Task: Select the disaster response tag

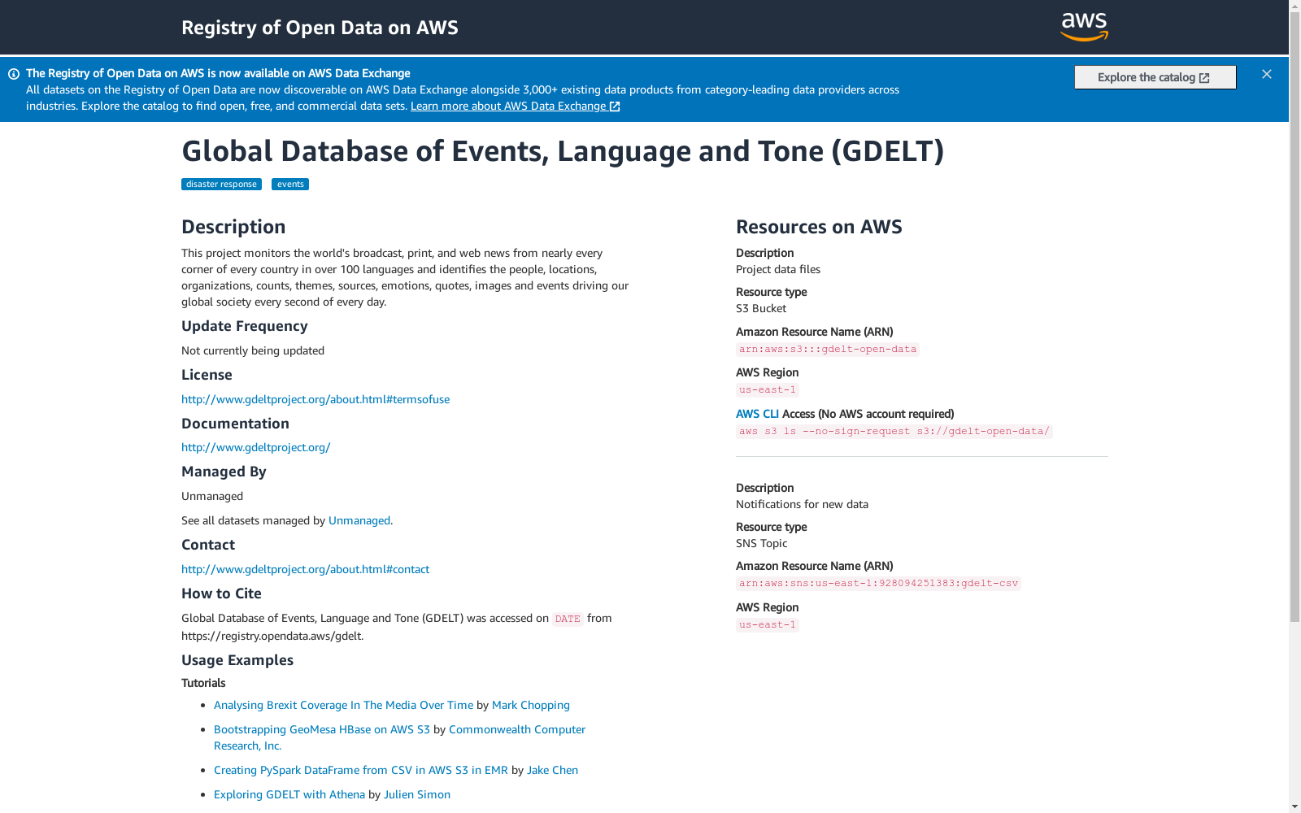Action: coord(221,185)
